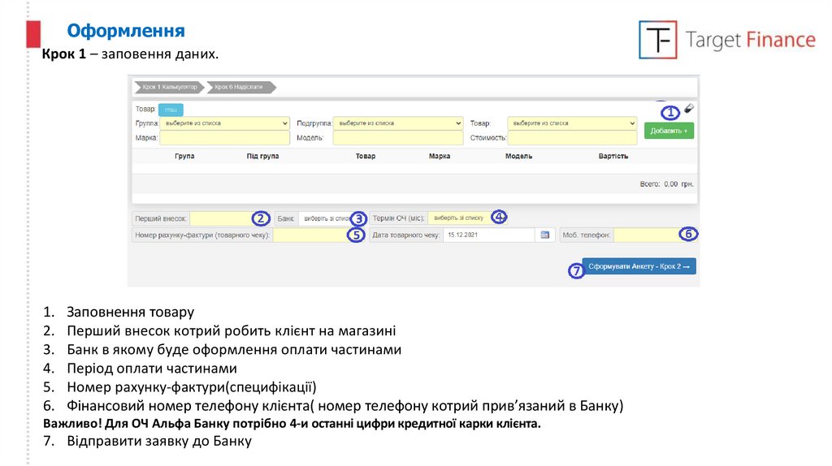The width and height of the screenshot is (832, 466).
Task: Click the Товар column header in table
Action: (x=366, y=156)
